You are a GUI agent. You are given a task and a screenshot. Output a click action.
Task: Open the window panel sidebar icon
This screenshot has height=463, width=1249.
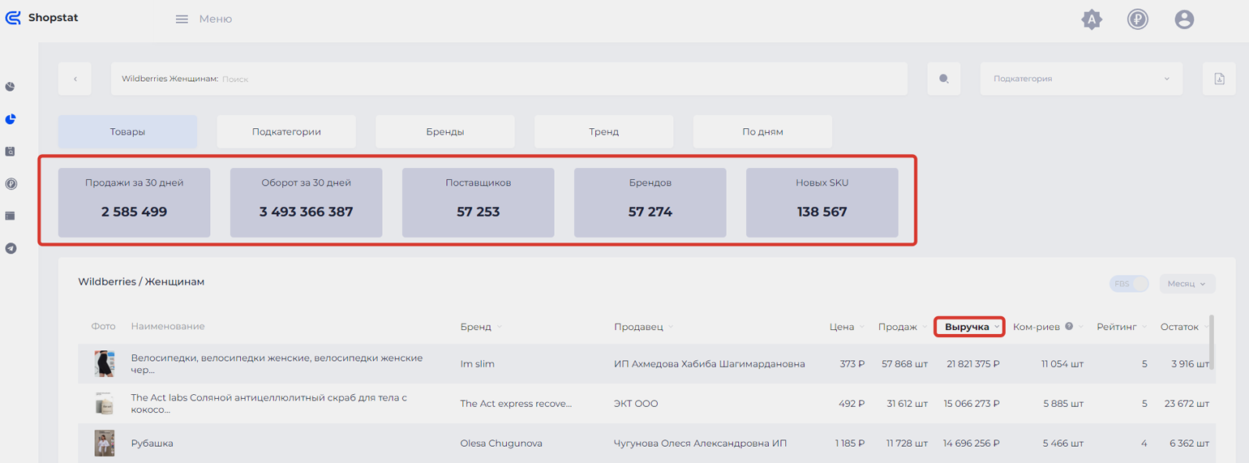[11, 216]
